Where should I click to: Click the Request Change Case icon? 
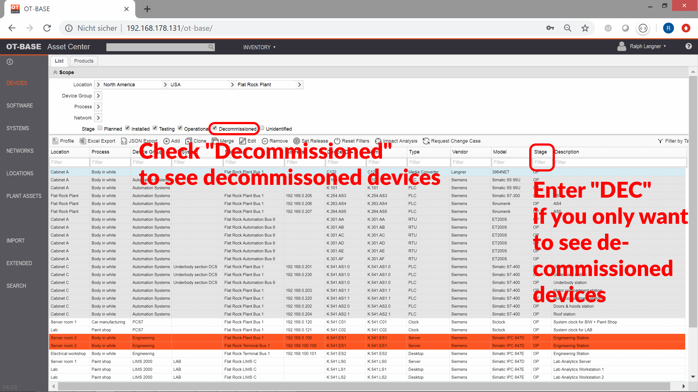tap(426, 141)
